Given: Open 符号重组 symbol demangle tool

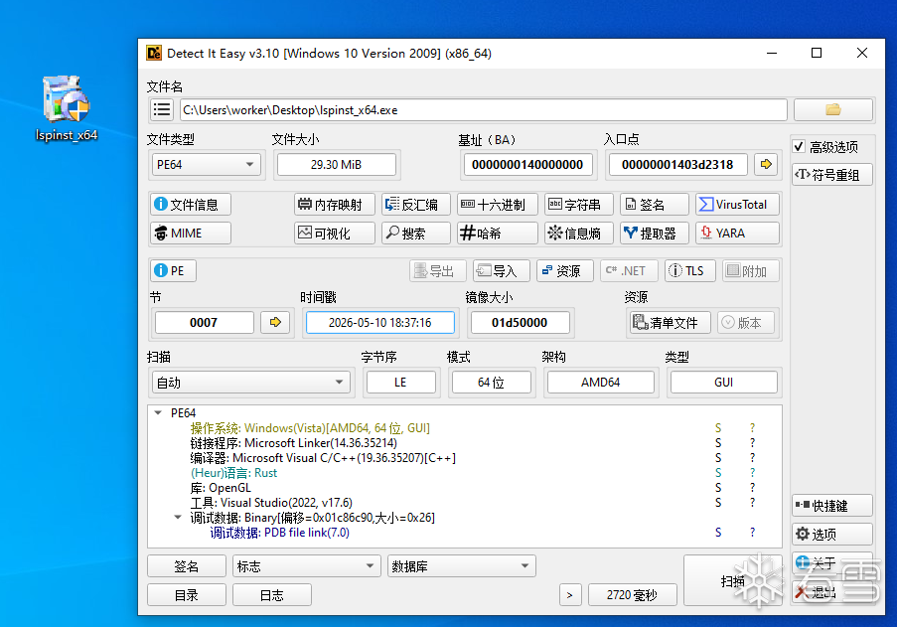Looking at the screenshot, I should (832, 175).
